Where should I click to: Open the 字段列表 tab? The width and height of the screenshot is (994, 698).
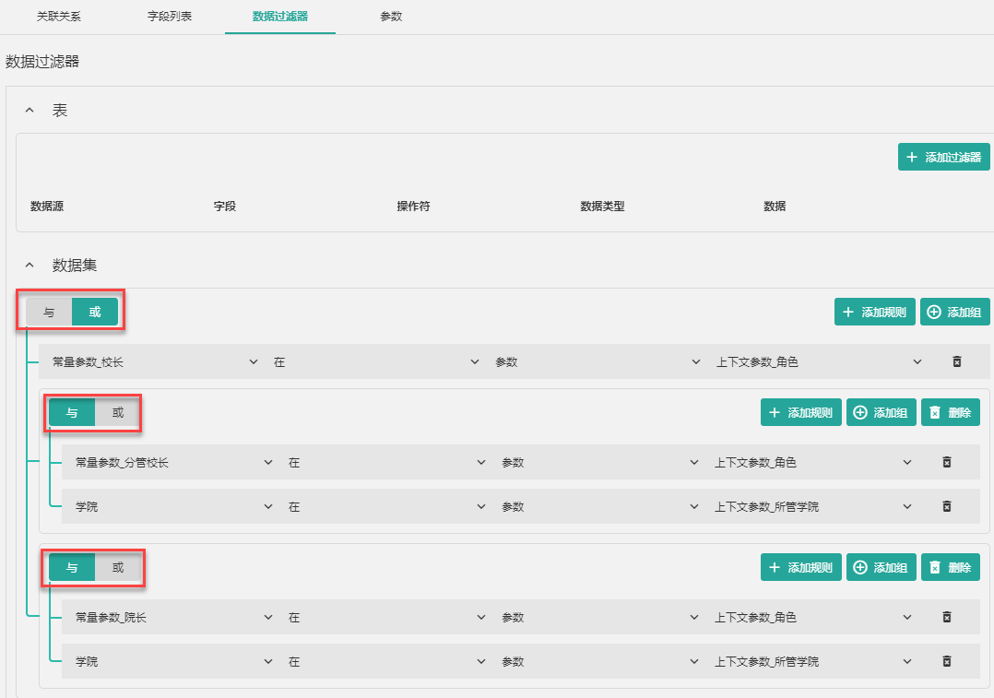coord(170,17)
